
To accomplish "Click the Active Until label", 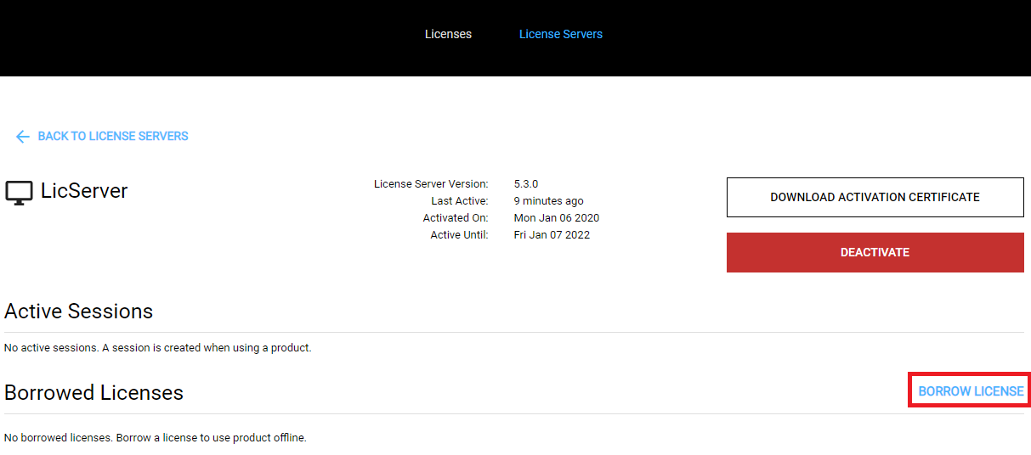I will coord(459,235).
